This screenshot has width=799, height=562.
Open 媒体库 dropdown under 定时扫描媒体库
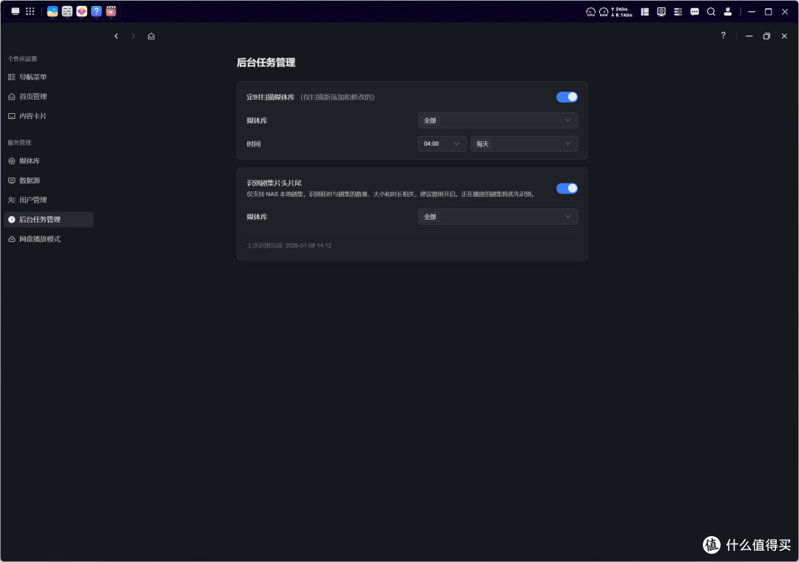click(497, 121)
